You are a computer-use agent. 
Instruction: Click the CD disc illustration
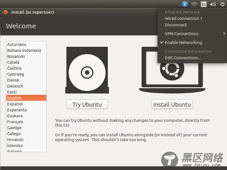pos(87,70)
